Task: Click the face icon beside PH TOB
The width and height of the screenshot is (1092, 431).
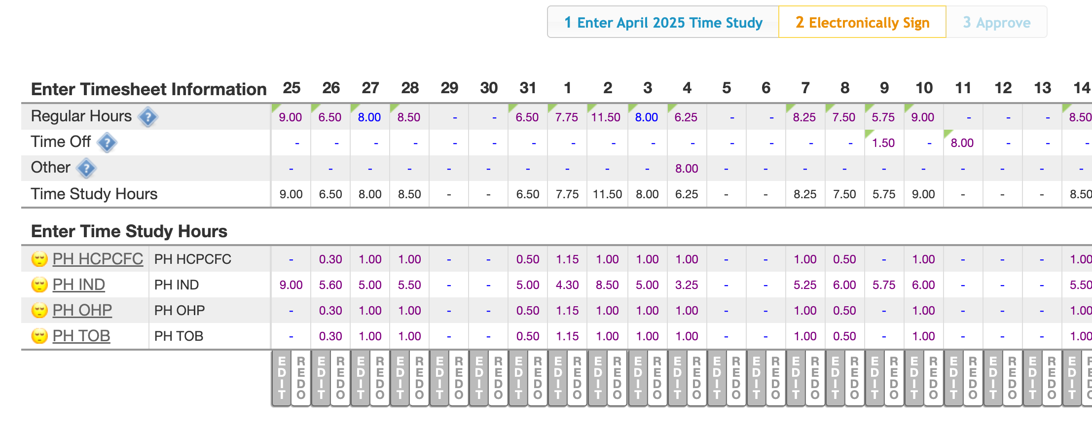Action: (39, 336)
